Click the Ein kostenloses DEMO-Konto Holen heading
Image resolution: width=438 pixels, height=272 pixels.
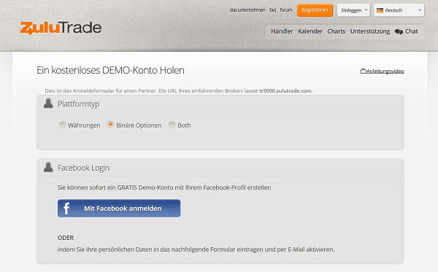point(110,70)
